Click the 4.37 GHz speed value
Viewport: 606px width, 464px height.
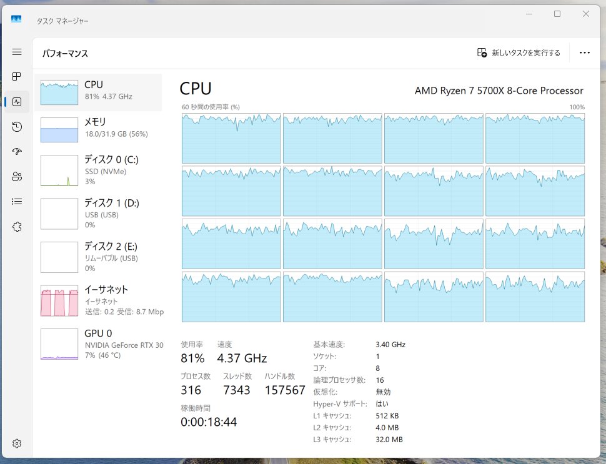(242, 358)
